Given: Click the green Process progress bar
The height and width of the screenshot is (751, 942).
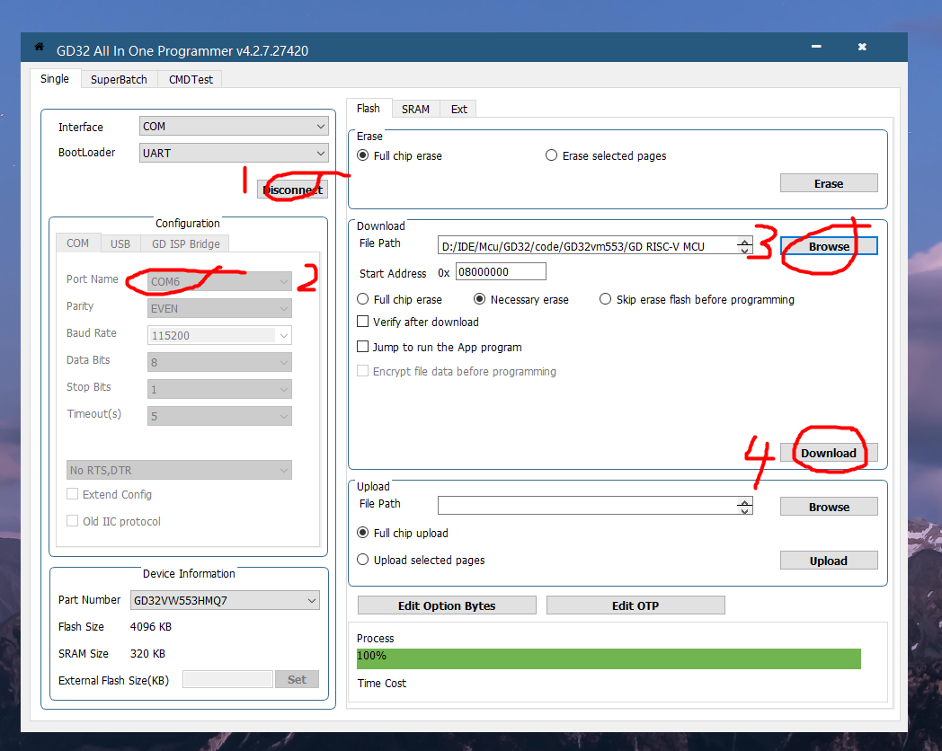Looking at the screenshot, I should pyautogui.click(x=609, y=658).
